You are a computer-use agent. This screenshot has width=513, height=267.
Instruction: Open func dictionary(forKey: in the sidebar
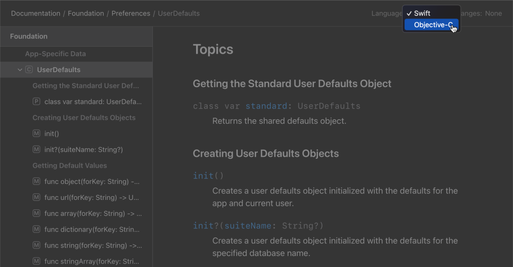click(x=92, y=229)
